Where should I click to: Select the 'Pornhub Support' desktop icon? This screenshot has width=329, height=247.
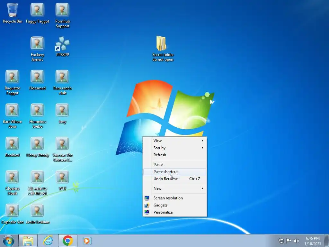pyautogui.click(x=62, y=15)
